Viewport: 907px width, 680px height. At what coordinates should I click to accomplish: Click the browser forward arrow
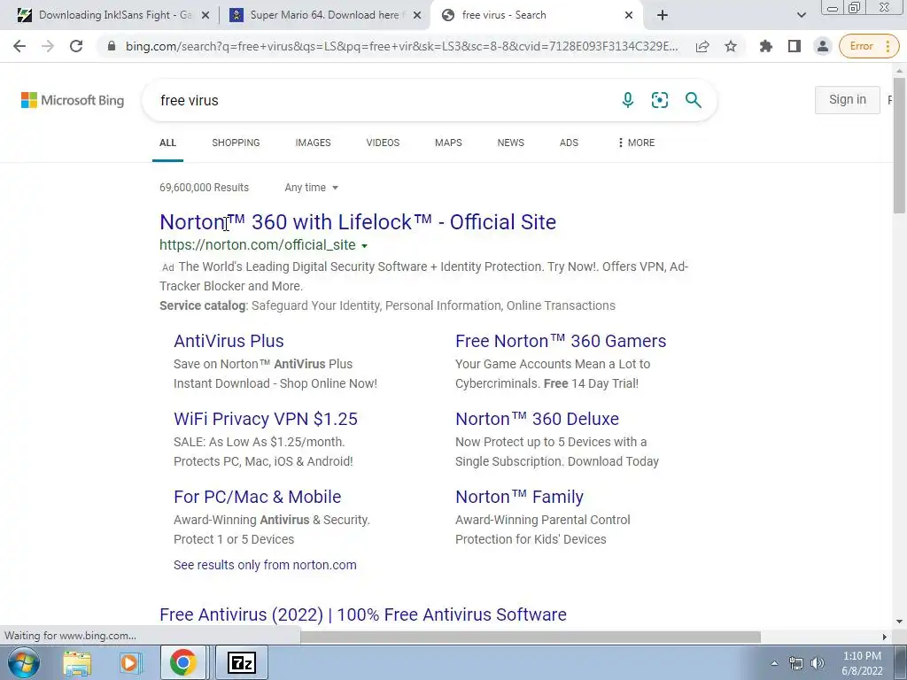pos(48,46)
